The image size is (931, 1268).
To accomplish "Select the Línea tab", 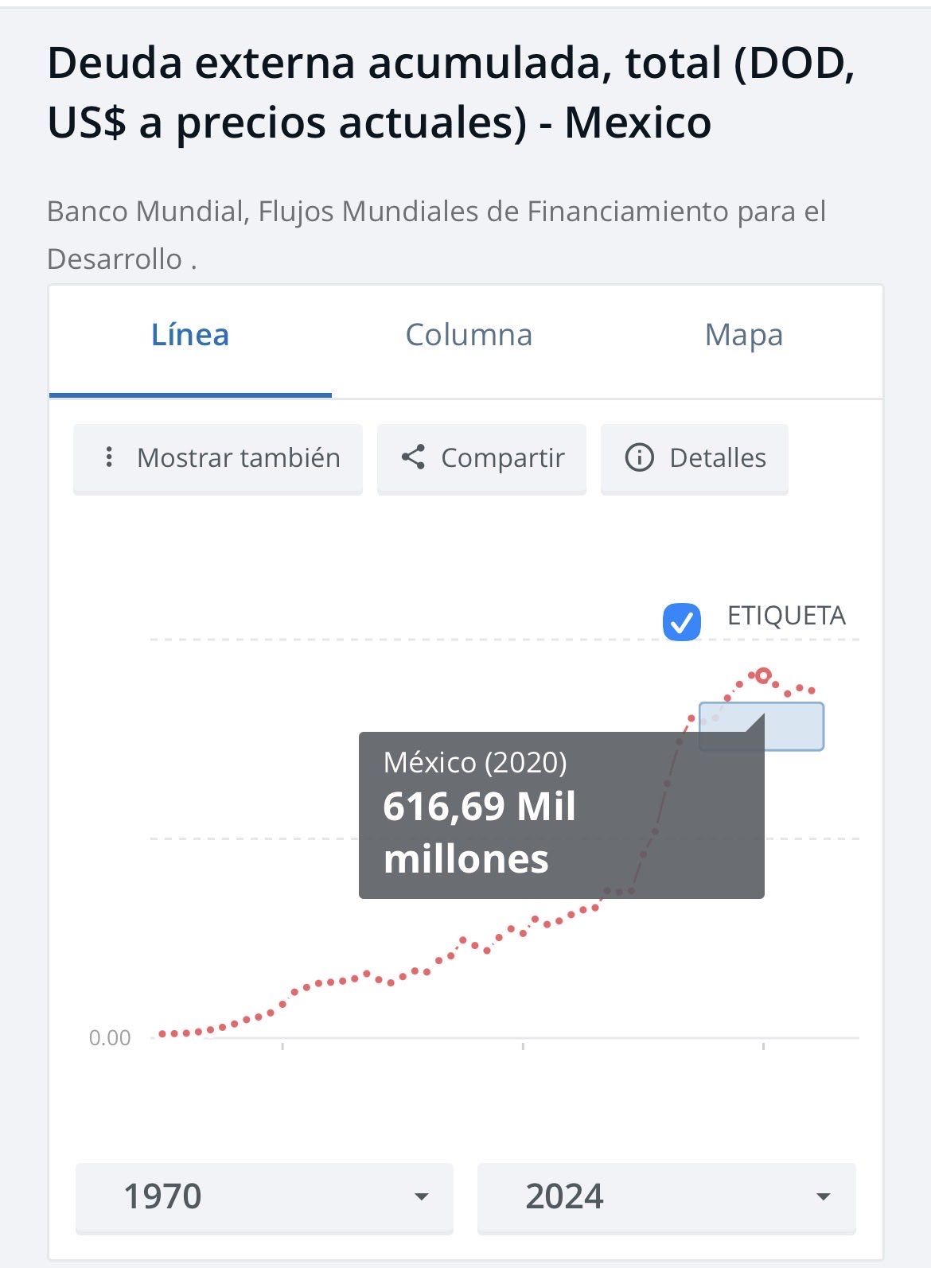I will (190, 335).
